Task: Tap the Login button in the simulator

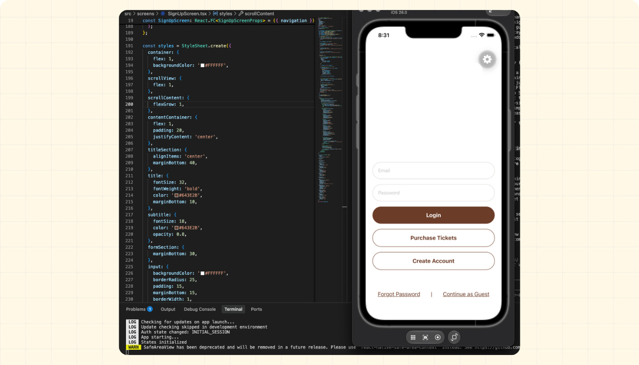Action: coord(434,215)
